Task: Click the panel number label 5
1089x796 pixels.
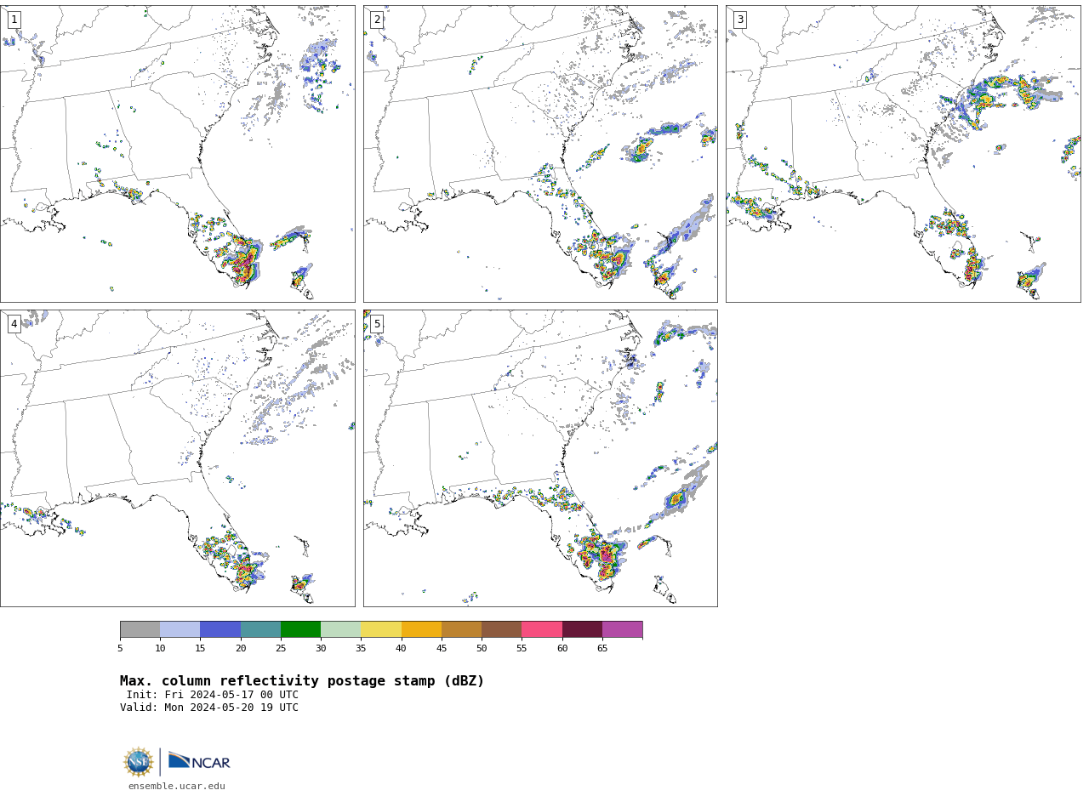Action: tap(377, 324)
